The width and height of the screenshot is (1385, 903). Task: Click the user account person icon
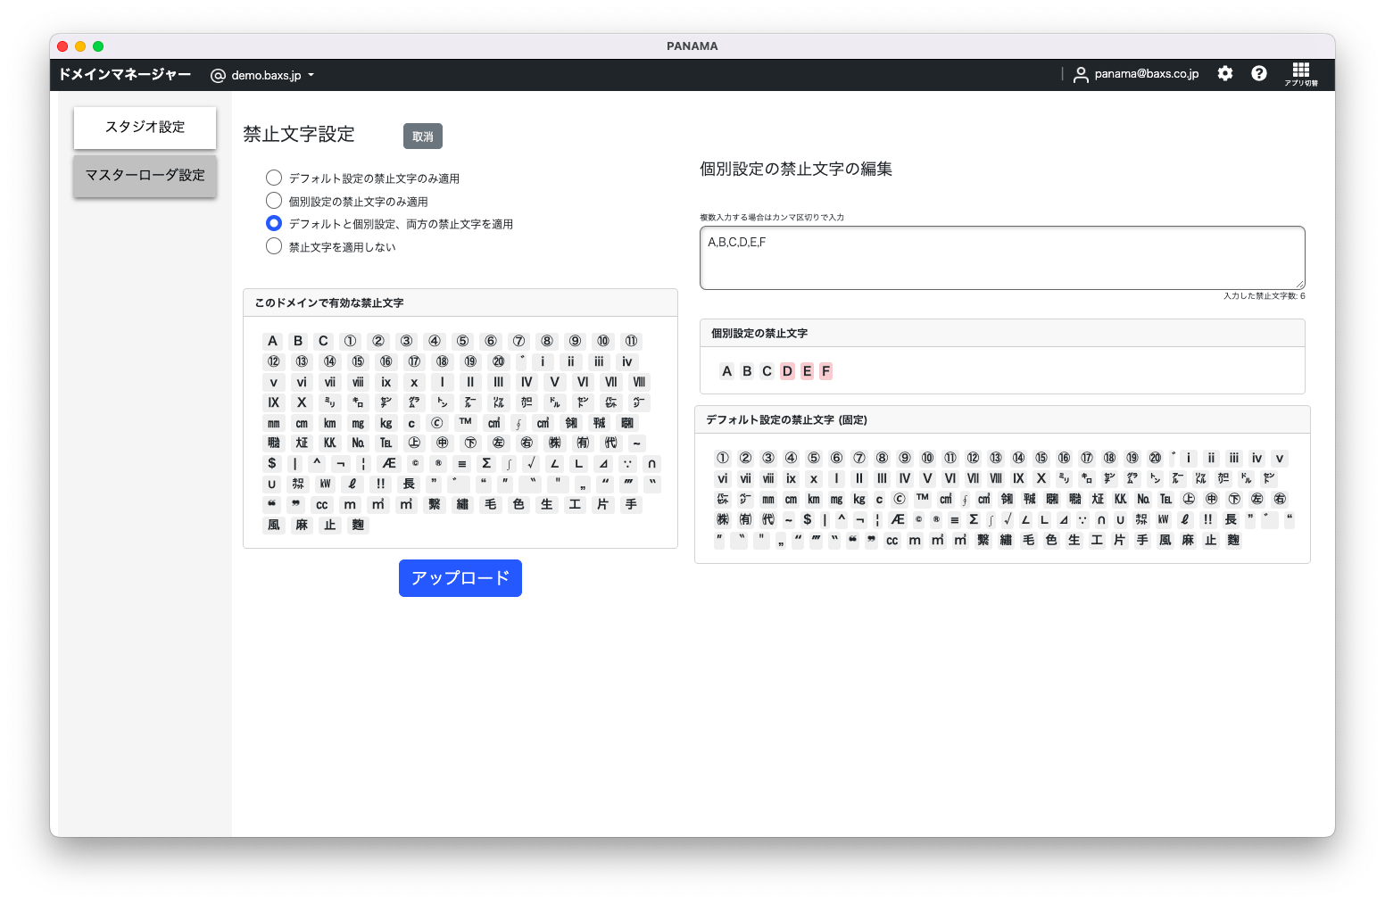click(x=1081, y=75)
